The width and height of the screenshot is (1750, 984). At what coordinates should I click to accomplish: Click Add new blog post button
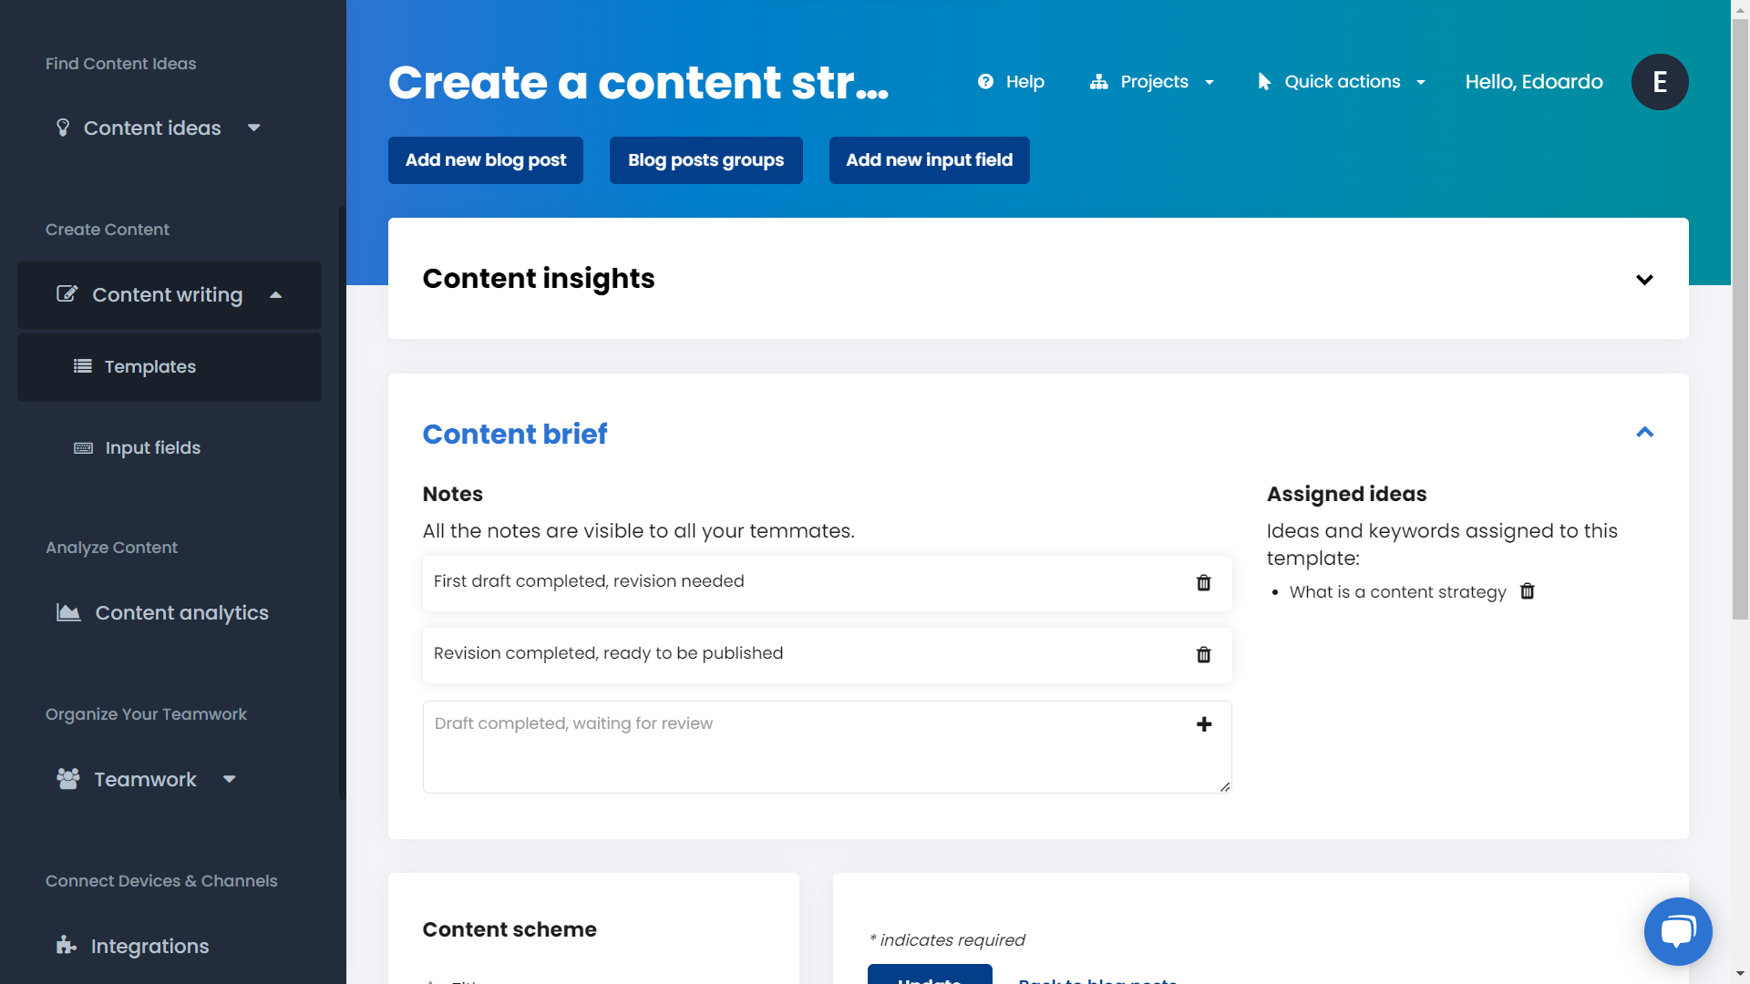(x=486, y=159)
